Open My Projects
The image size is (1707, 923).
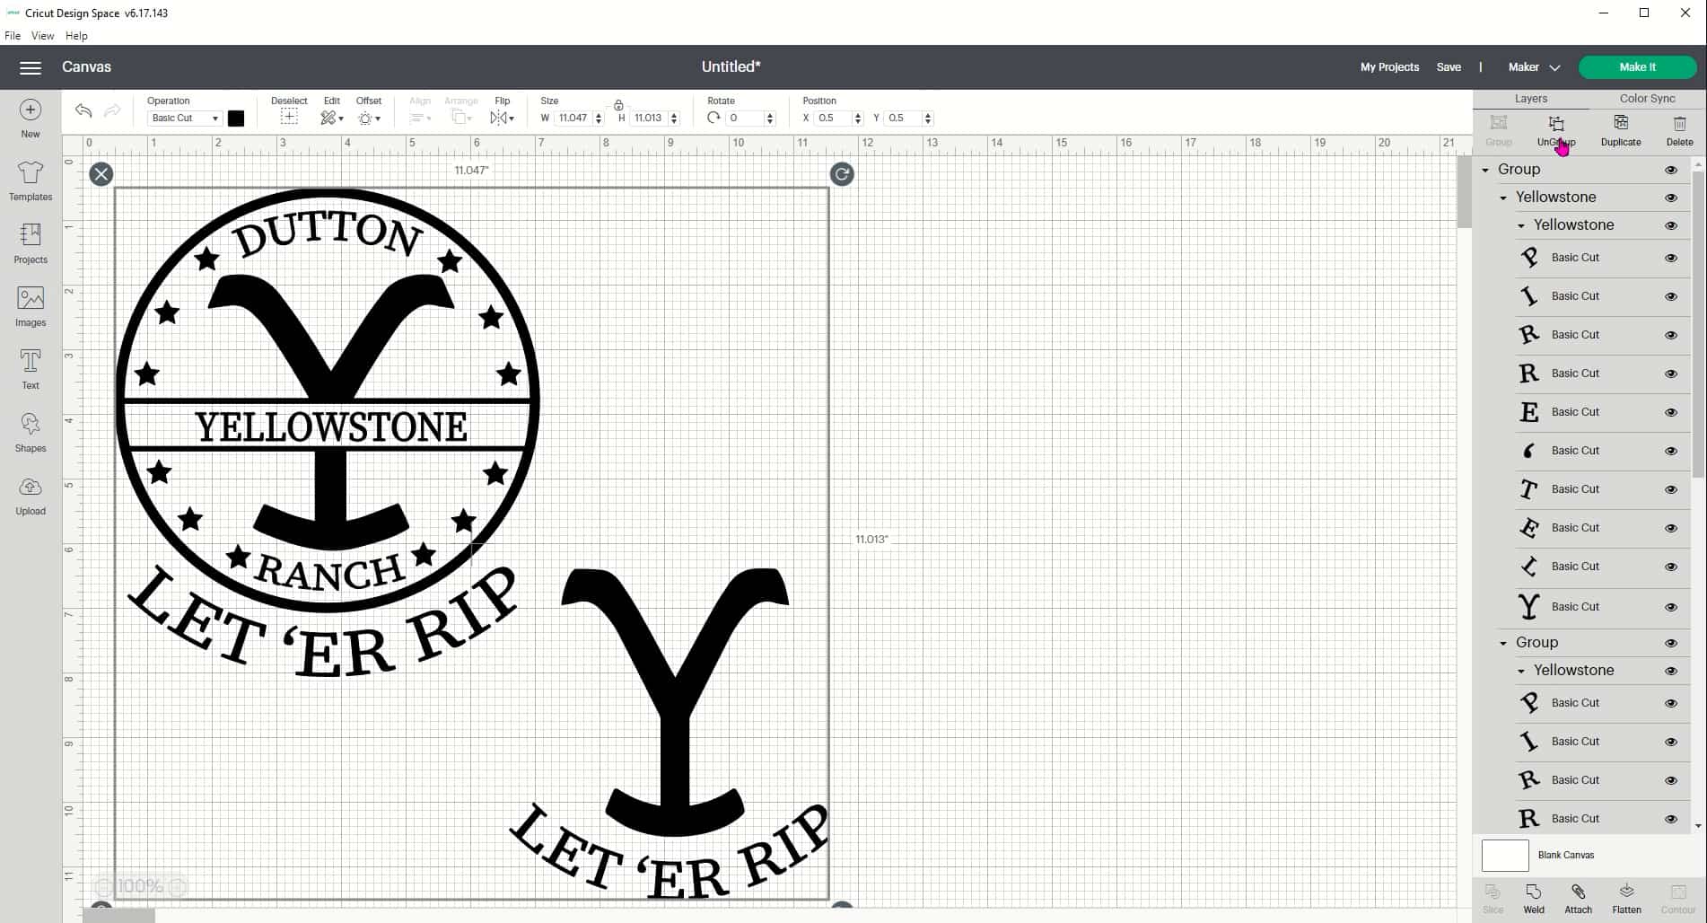1389,67
